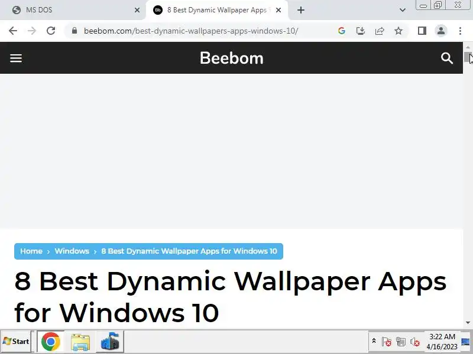Close the 8 Best Dynamic Wallpaper Apps tab

(x=278, y=10)
